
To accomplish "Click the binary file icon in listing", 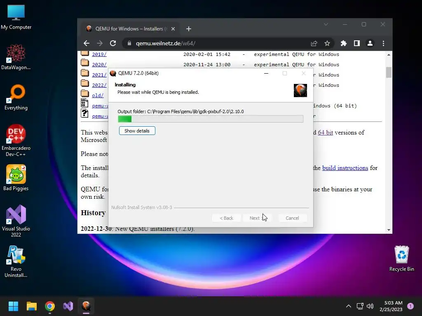I will [84, 102].
